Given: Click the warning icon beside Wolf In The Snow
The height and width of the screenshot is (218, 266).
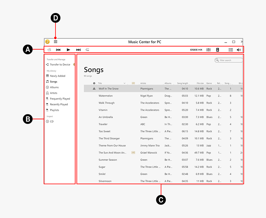Looking at the screenshot, I should pyautogui.click(x=94, y=89).
